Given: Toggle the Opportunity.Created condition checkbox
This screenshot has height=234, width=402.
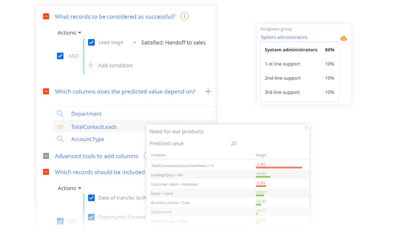Looking at the screenshot, I should [91, 217].
